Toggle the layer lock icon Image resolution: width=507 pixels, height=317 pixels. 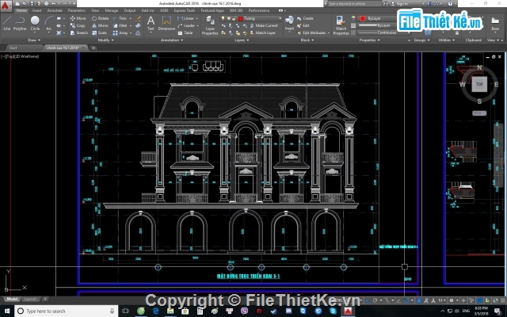[235, 18]
